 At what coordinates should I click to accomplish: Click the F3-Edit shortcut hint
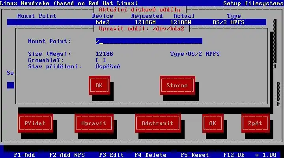111,155
